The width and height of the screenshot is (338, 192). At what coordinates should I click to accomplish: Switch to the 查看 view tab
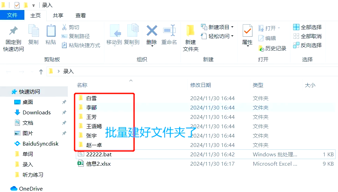tap(81, 16)
